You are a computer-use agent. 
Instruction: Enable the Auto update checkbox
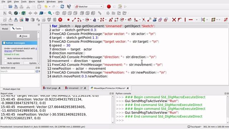pyautogui.click(x=5, y=63)
